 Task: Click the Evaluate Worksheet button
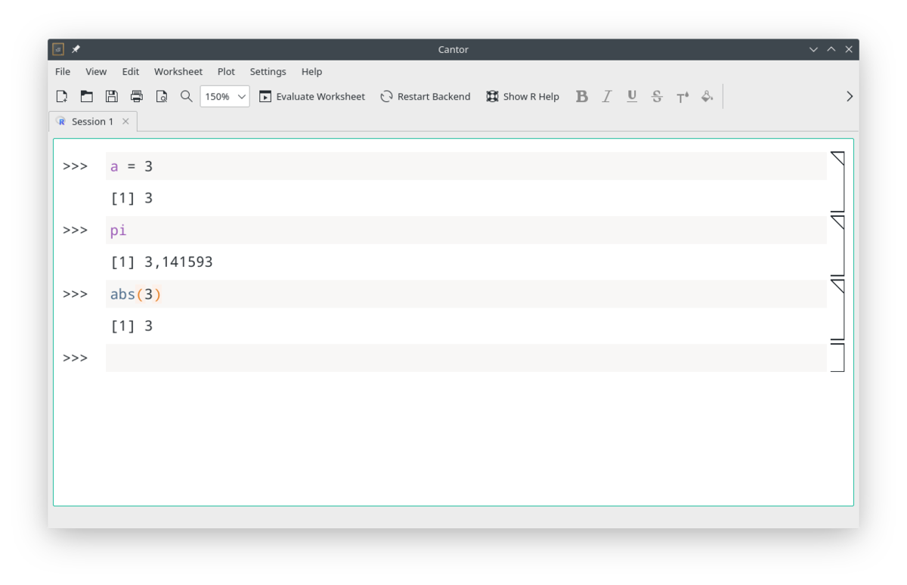point(311,96)
